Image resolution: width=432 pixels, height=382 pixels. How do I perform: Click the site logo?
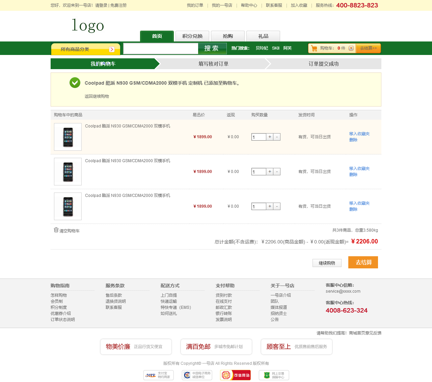[x=88, y=26]
